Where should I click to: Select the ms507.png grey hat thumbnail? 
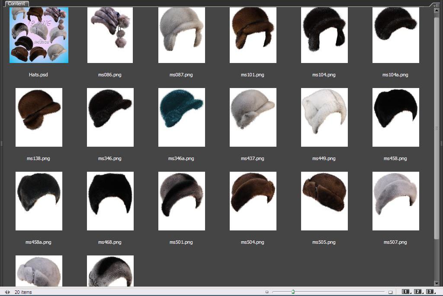pyautogui.click(x=396, y=201)
